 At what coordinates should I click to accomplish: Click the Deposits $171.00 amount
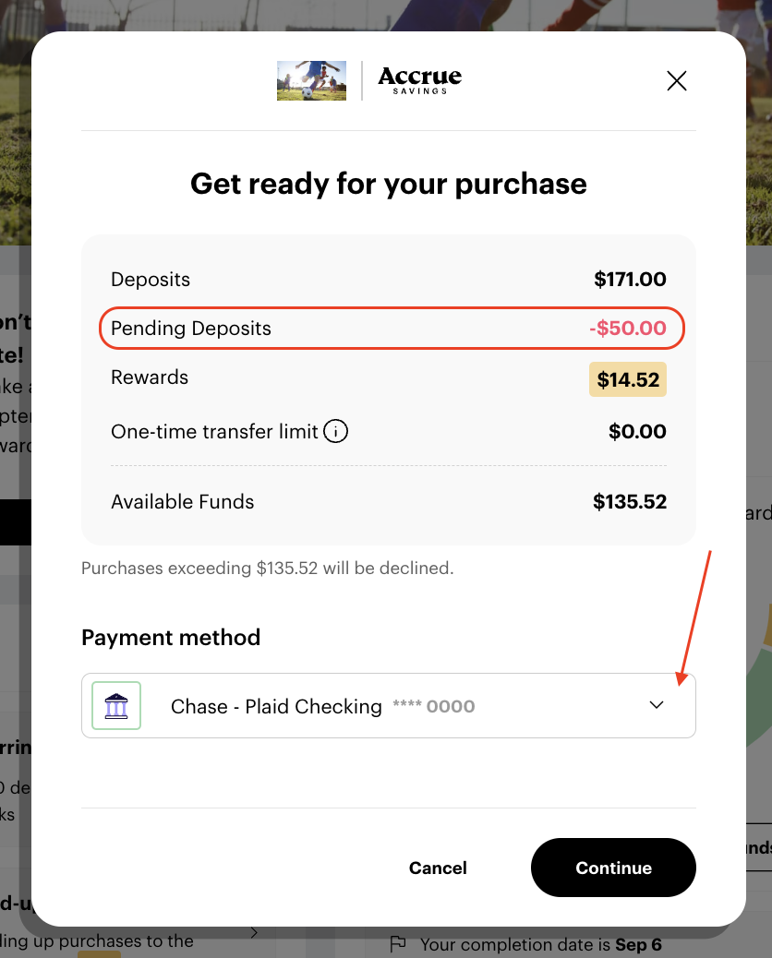(x=630, y=280)
